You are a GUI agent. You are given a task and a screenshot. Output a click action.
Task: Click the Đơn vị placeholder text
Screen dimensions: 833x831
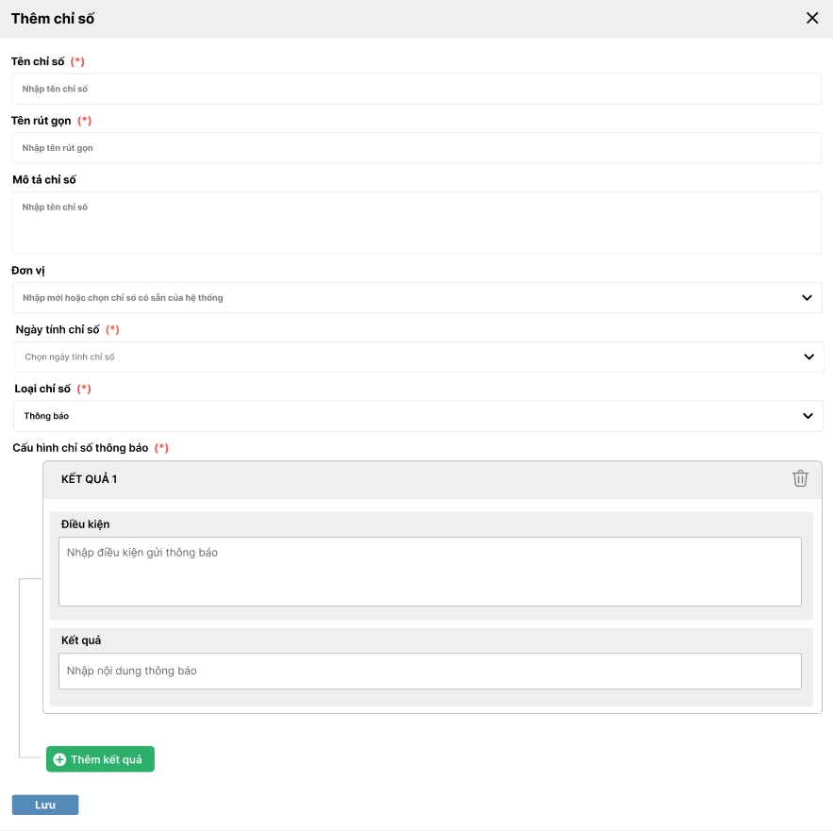click(123, 298)
